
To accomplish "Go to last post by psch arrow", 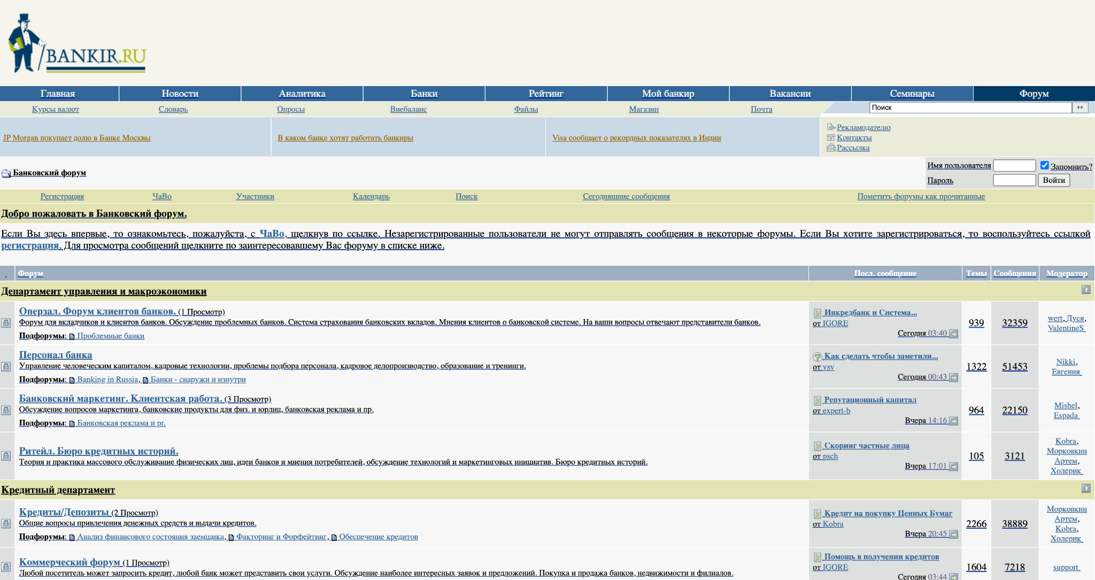I will tap(953, 467).
